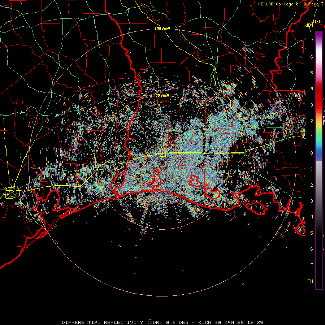325x325 pixels.
Task: Click the 0 value on the color scale
Action: (312, 153)
